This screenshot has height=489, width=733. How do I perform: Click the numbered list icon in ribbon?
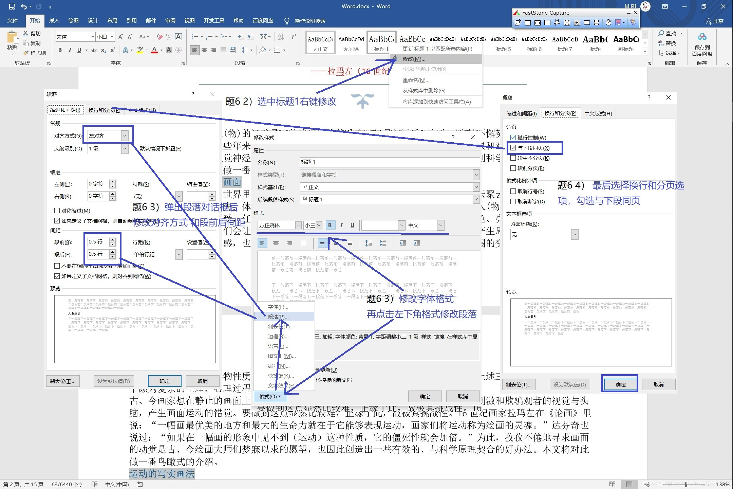pos(209,37)
